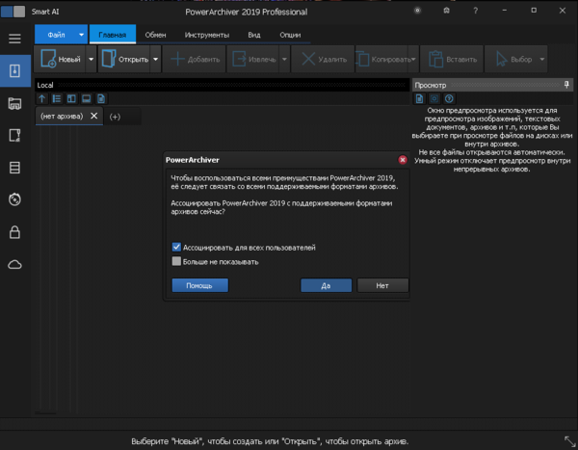Click the list view icon under Local
Viewport: 578px width, 450px height.
pos(57,98)
